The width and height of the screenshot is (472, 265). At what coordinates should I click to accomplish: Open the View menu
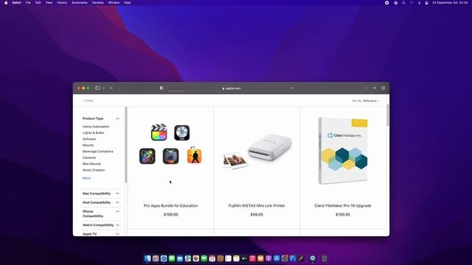[x=49, y=3]
